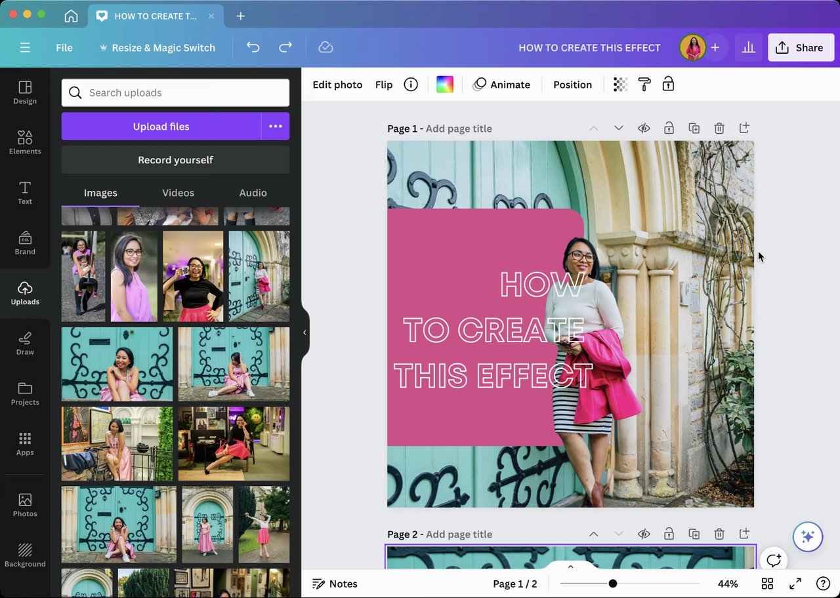Expand the page thumbnails drawer chevron
Image resolution: width=840 pixels, height=598 pixels.
click(570, 567)
